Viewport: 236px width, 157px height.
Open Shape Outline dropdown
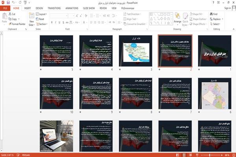199,19
